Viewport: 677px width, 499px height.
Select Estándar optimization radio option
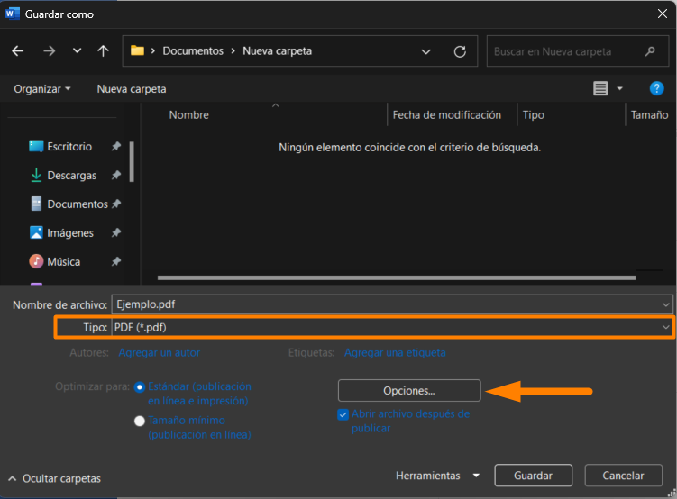tap(140, 386)
